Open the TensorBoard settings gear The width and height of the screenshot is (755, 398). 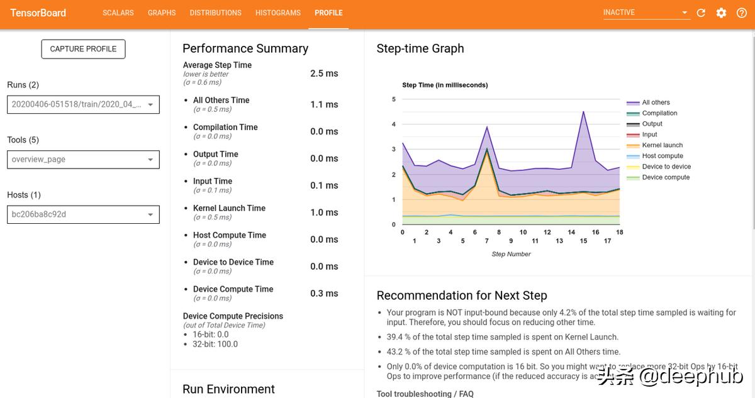(721, 13)
